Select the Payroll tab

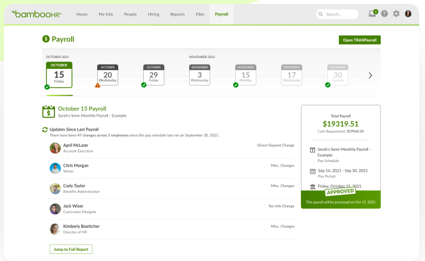[x=221, y=14]
